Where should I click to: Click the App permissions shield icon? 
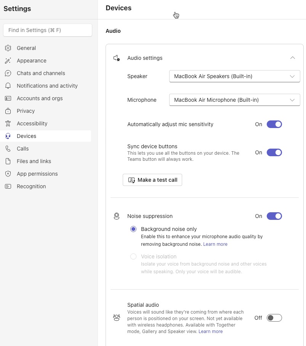point(8,174)
